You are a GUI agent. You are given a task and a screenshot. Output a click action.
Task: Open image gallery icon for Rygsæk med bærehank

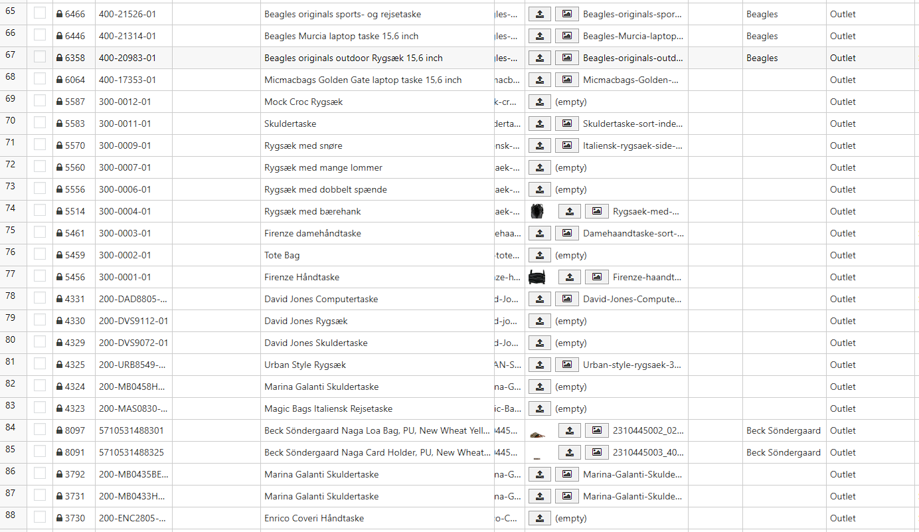point(596,211)
